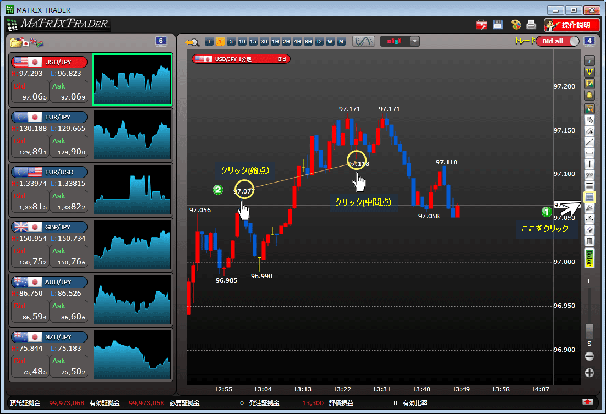Click the magnifier with yellow arrow icon

point(192,42)
